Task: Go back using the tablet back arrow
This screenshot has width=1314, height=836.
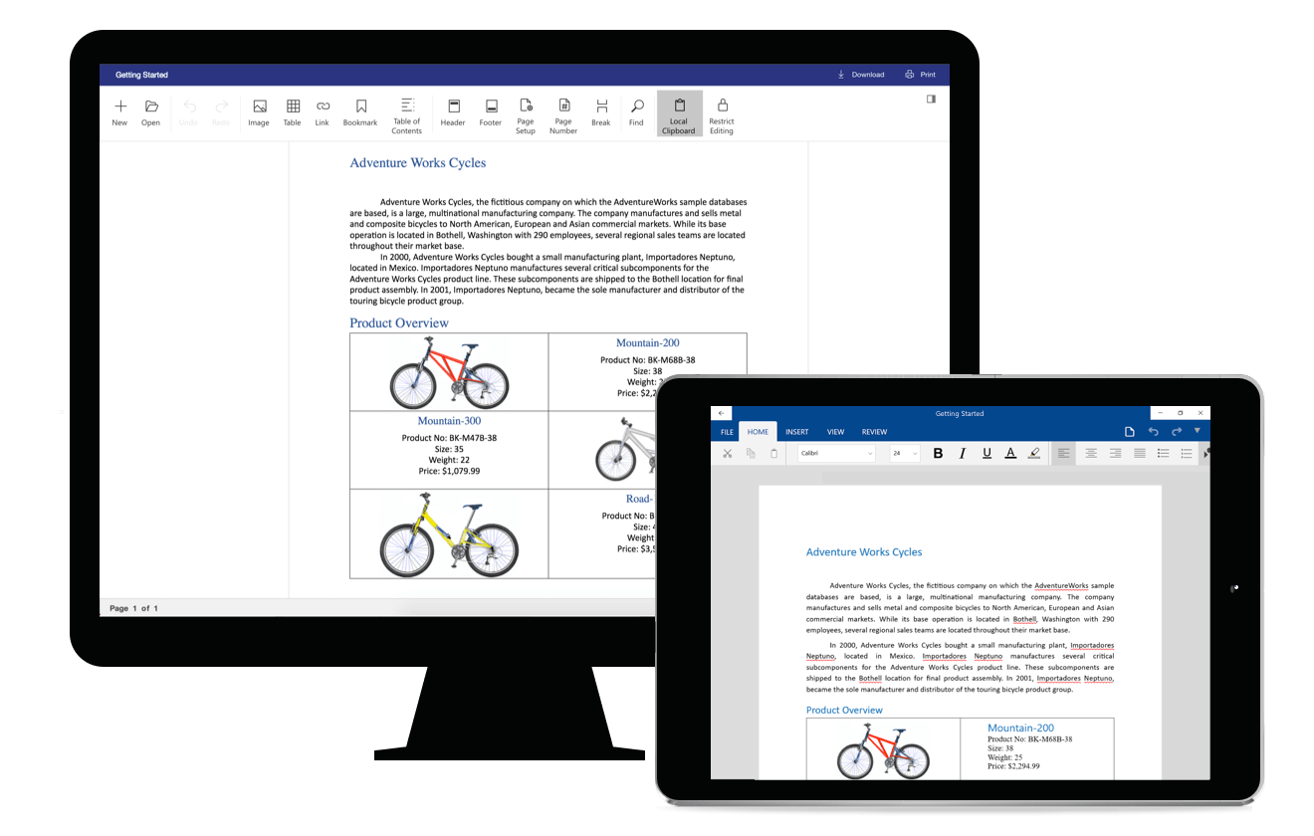Action: click(722, 413)
